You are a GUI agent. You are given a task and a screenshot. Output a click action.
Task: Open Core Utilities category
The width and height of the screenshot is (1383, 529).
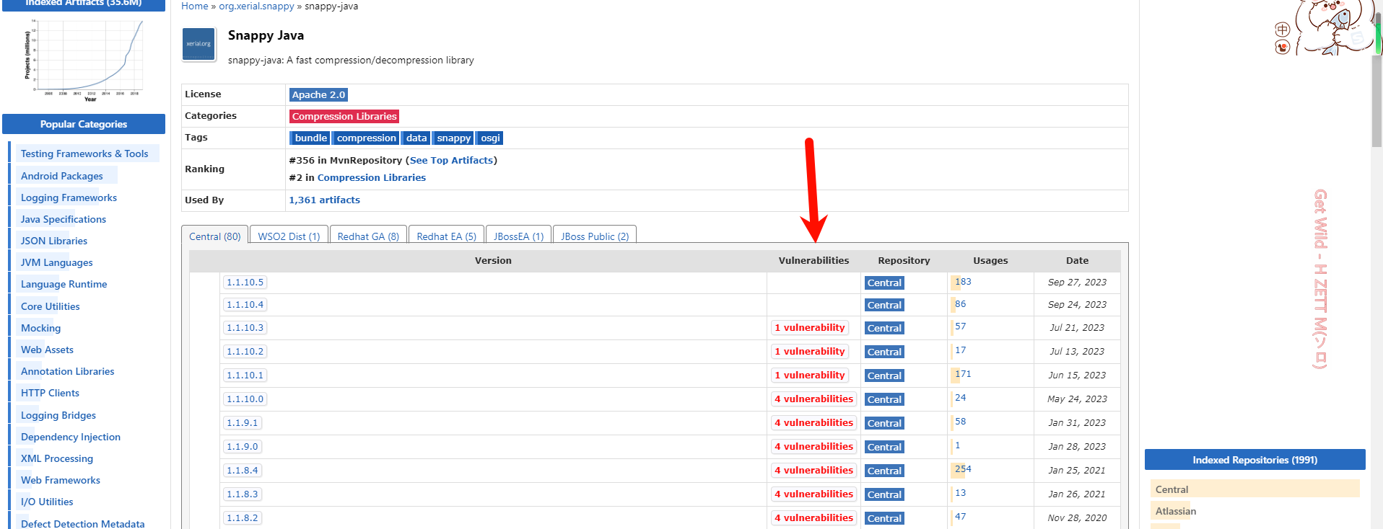(50, 306)
